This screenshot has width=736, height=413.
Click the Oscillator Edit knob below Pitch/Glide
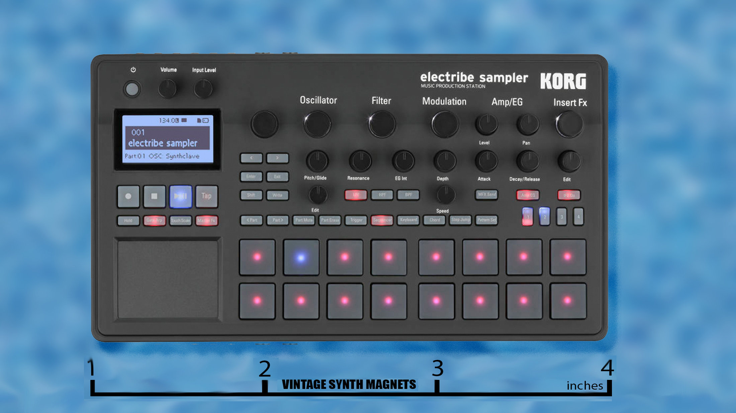pos(318,195)
